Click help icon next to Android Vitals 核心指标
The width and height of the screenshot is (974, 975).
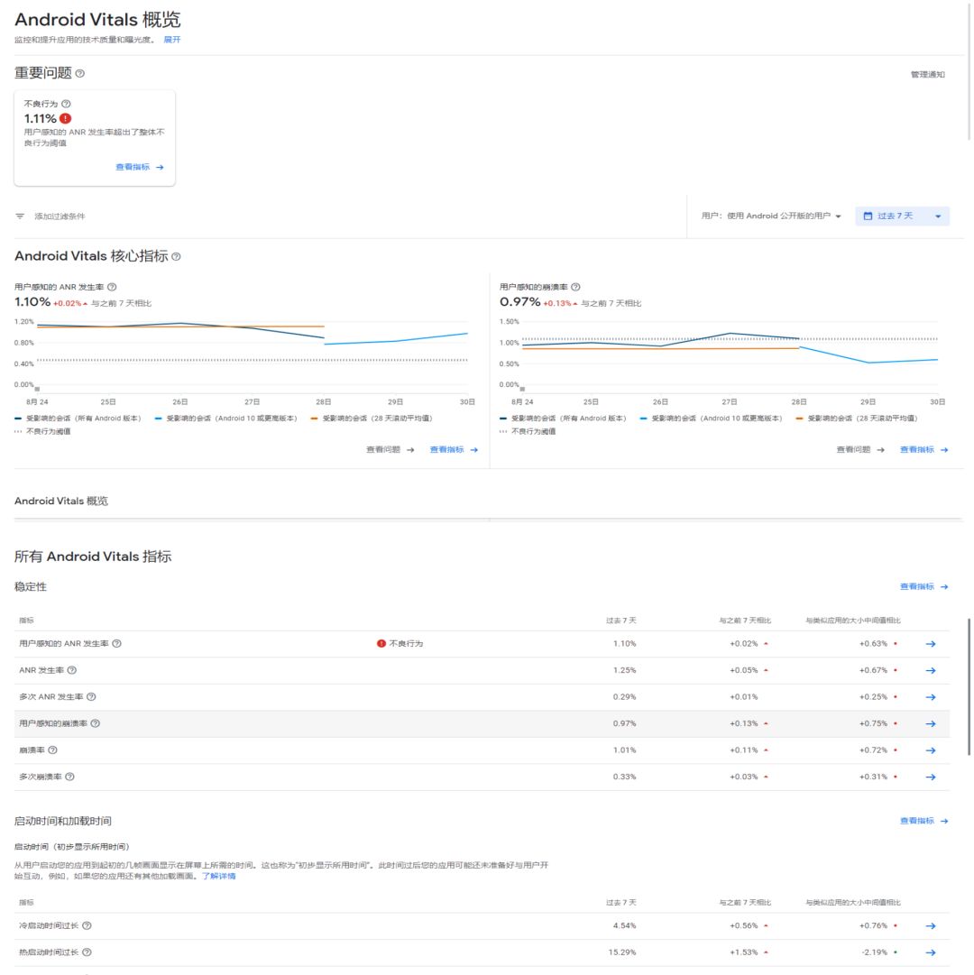coord(176,257)
